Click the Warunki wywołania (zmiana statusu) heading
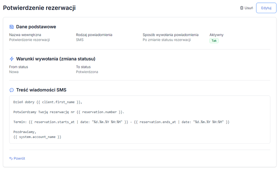280x170 pixels. point(56,59)
